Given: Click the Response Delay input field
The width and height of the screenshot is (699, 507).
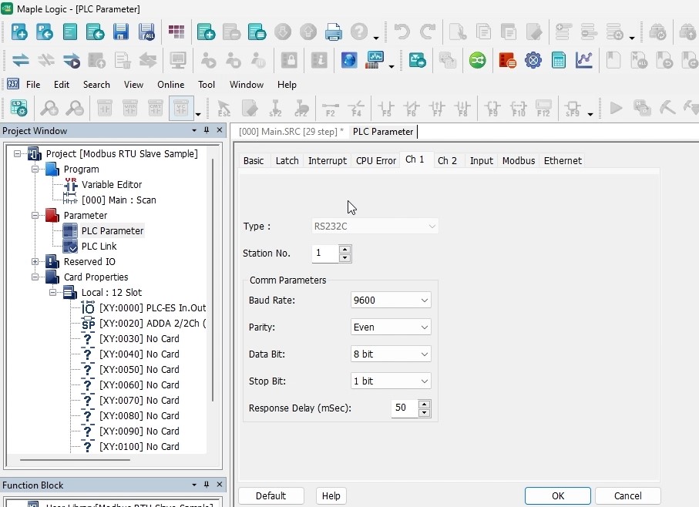Looking at the screenshot, I should [x=405, y=408].
